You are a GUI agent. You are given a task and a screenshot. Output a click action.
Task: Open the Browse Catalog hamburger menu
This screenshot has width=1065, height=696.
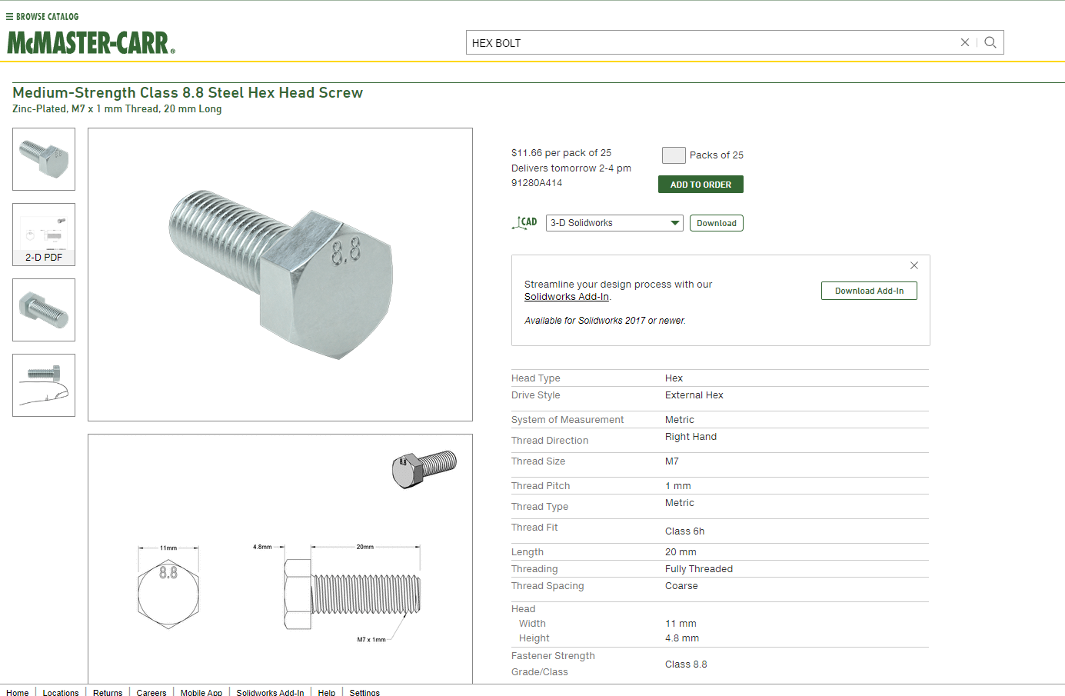pyautogui.click(x=42, y=16)
